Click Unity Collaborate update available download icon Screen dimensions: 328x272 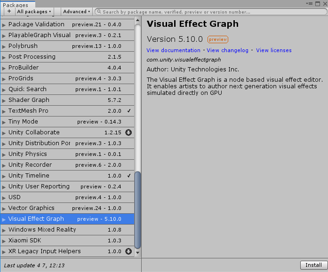coord(128,132)
